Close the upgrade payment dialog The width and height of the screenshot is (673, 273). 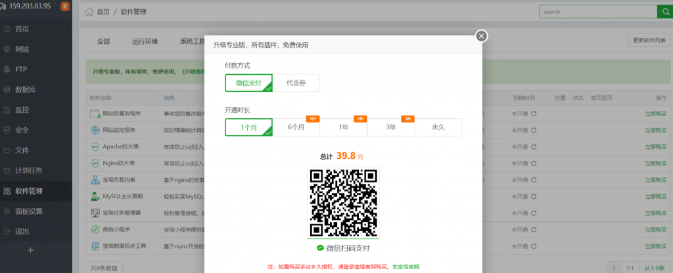click(x=482, y=37)
